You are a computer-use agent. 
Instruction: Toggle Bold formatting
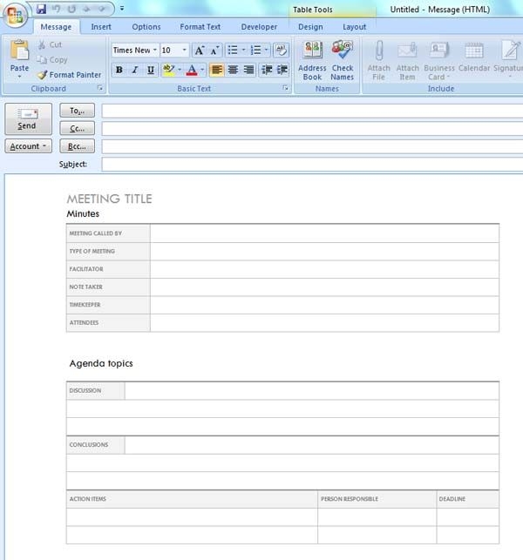(119, 71)
